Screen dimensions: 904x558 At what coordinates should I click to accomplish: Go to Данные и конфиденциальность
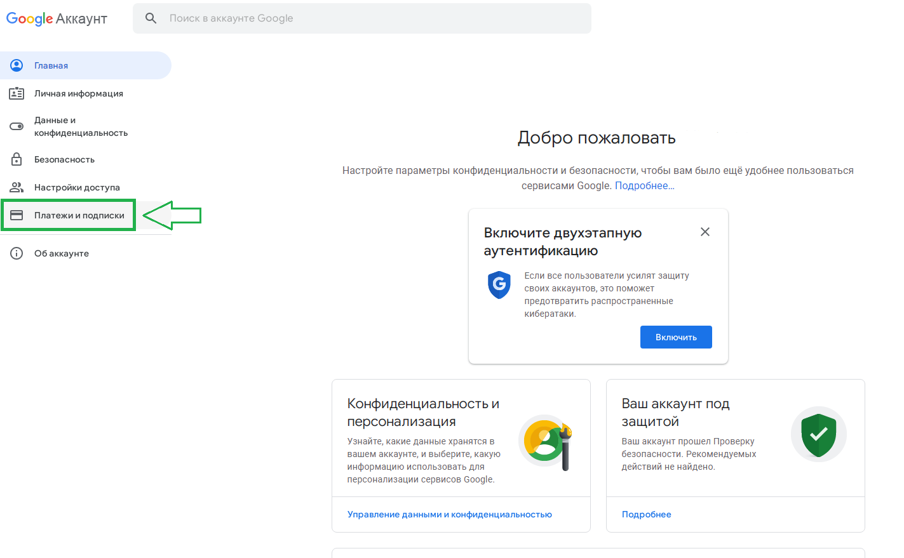[86, 126]
